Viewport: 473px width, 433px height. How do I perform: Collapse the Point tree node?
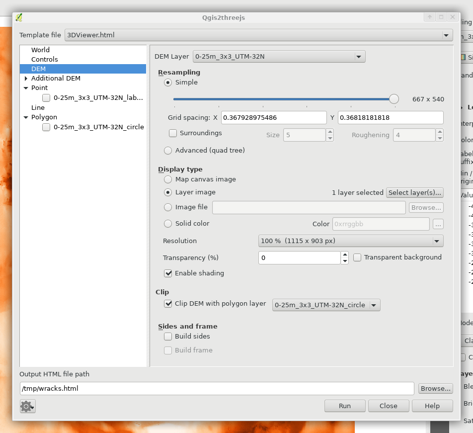click(26, 88)
